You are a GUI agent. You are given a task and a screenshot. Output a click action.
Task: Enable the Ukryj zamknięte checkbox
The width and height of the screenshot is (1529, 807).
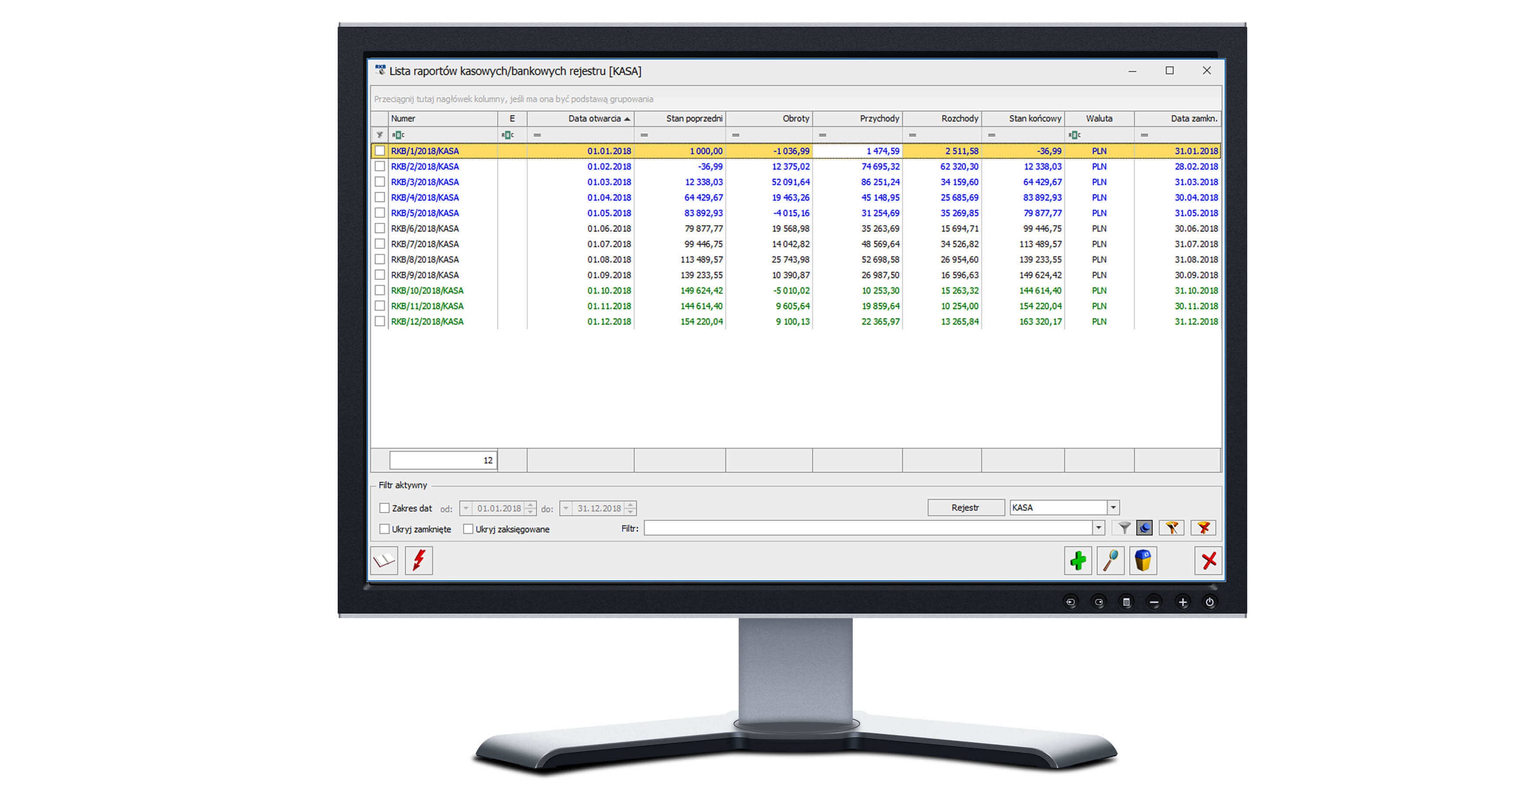click(x=384, y=529)
